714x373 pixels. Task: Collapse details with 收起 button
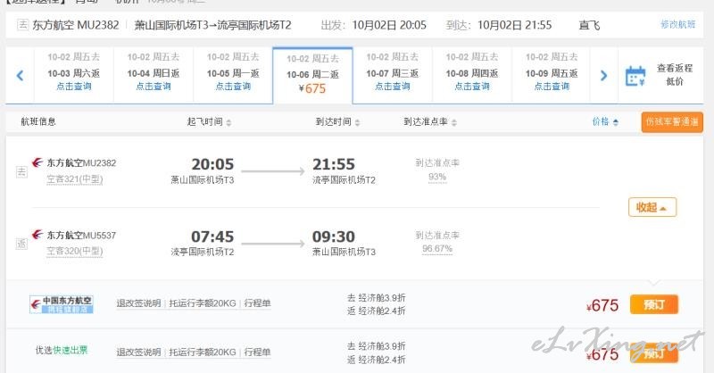652,207
